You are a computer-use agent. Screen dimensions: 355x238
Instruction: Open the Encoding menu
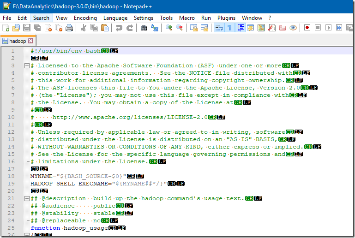tap(85, 18)
